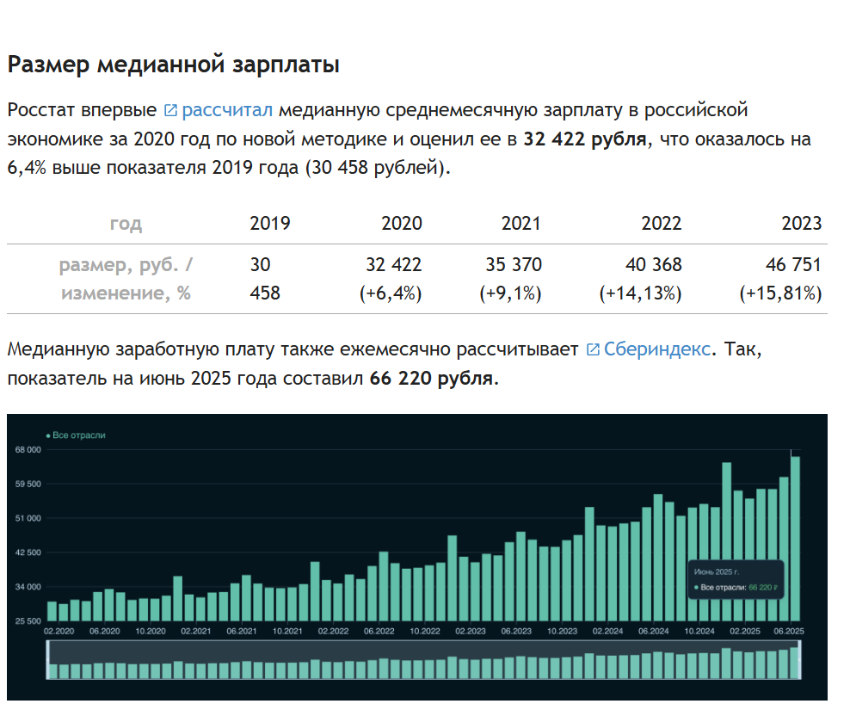850x710 pixels.
Task: Follow the "Сбериндекс" hyperlink
Action: 657,349
